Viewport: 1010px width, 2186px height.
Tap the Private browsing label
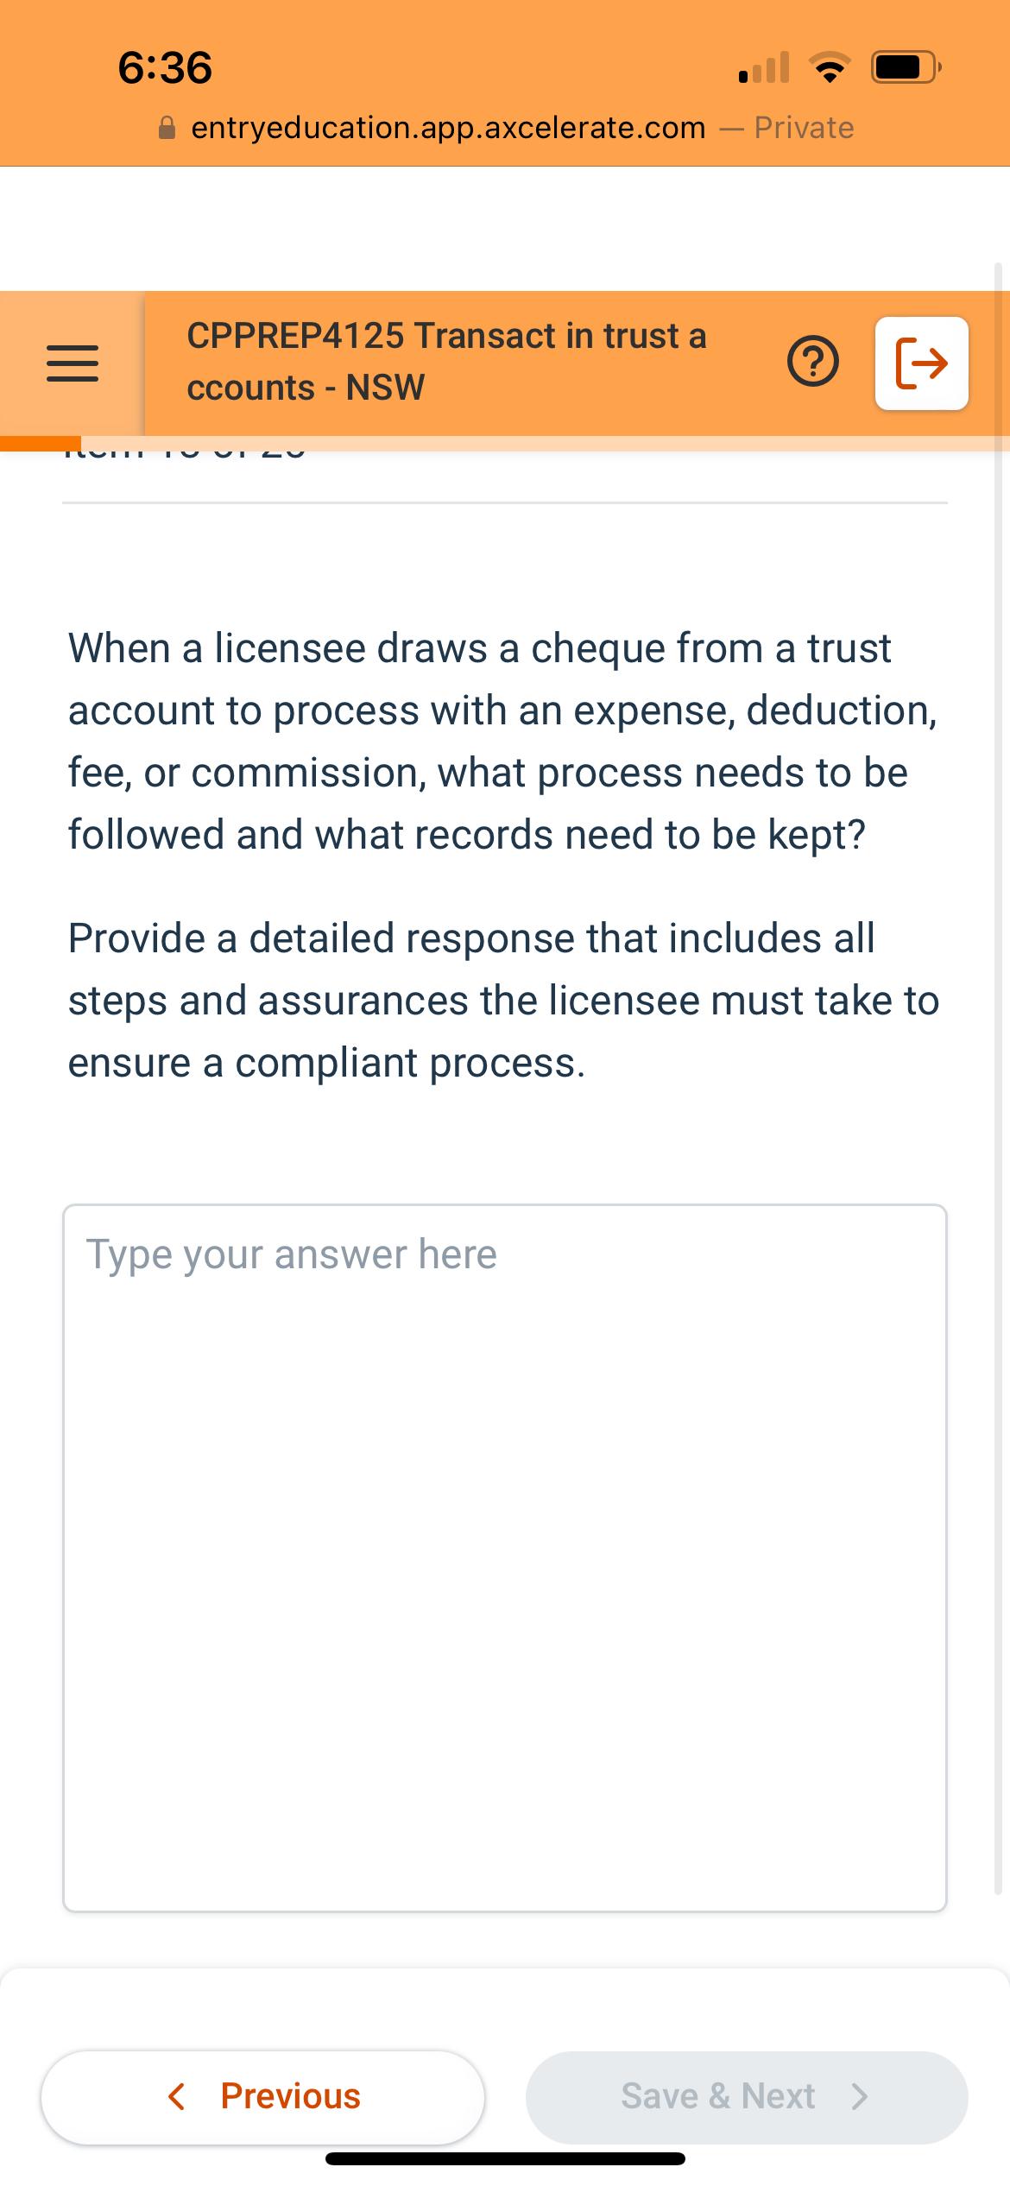click(x=804, y=128)
